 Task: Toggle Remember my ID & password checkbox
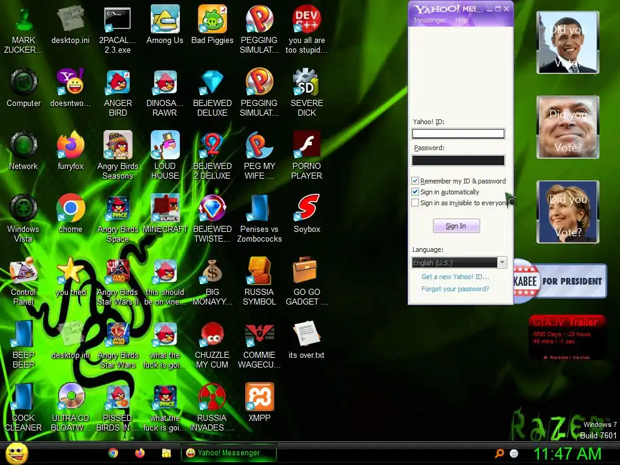click(415, 180)
